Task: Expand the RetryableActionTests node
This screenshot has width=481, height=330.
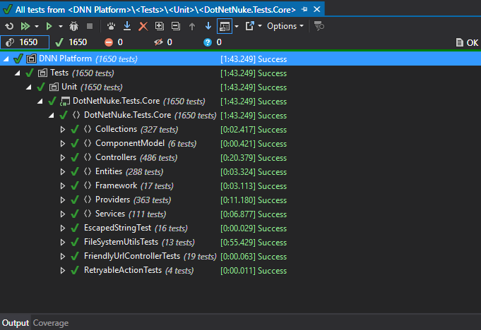Action: coord(63,270)
